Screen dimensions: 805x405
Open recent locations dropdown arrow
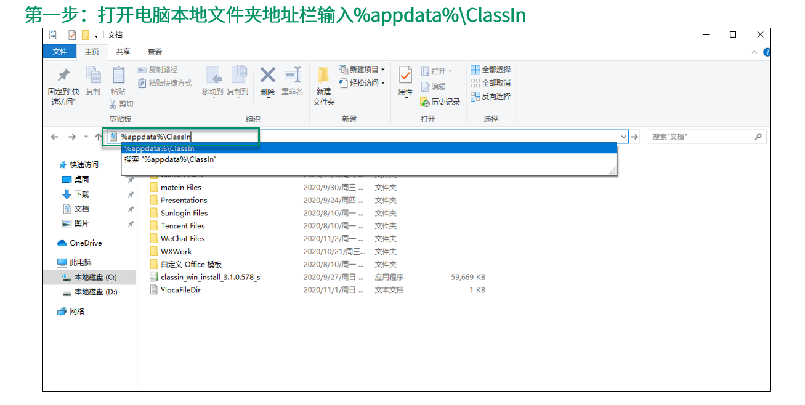click(86, 137)
